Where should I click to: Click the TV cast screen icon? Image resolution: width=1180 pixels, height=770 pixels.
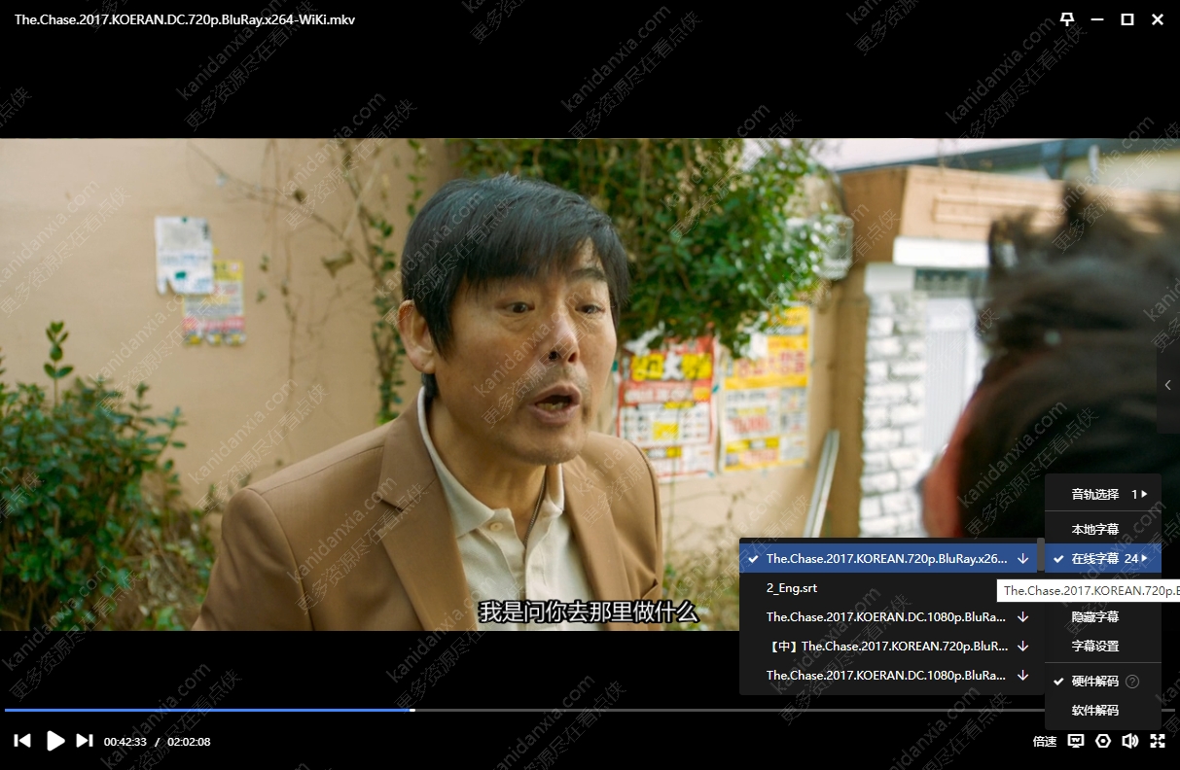pos(1076,741)
